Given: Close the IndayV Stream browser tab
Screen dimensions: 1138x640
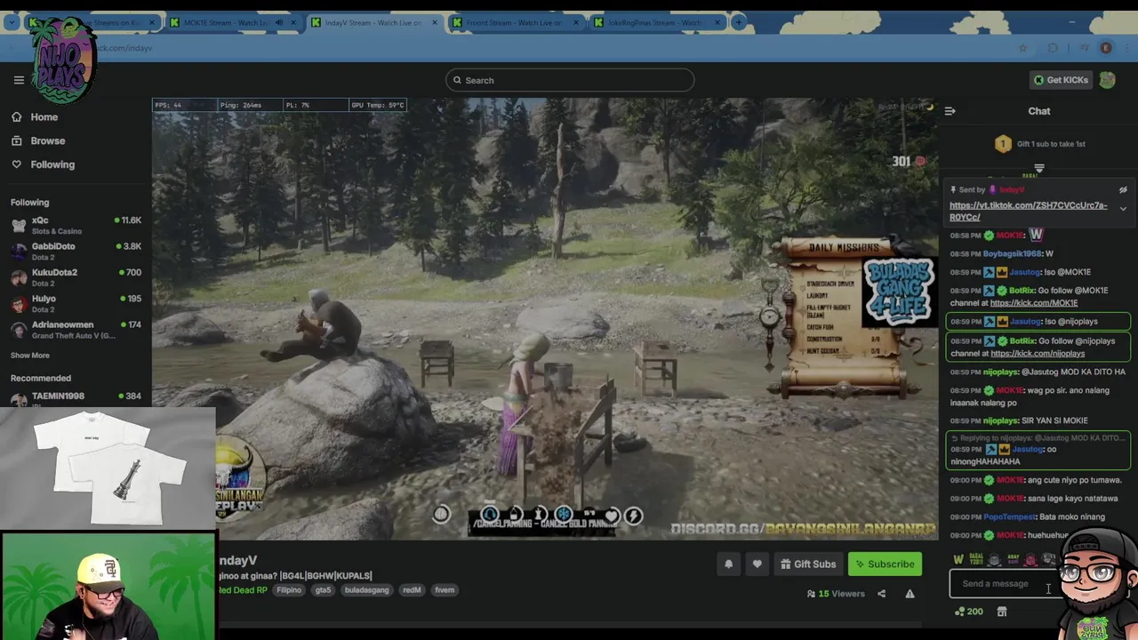Looking at the screenshot, I should click(x=436, y=22).
